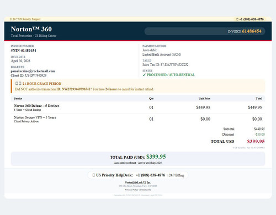
Task: Select the invoice number #NTN-61486454
Action: pyautogui.click(x=23, y=51)
